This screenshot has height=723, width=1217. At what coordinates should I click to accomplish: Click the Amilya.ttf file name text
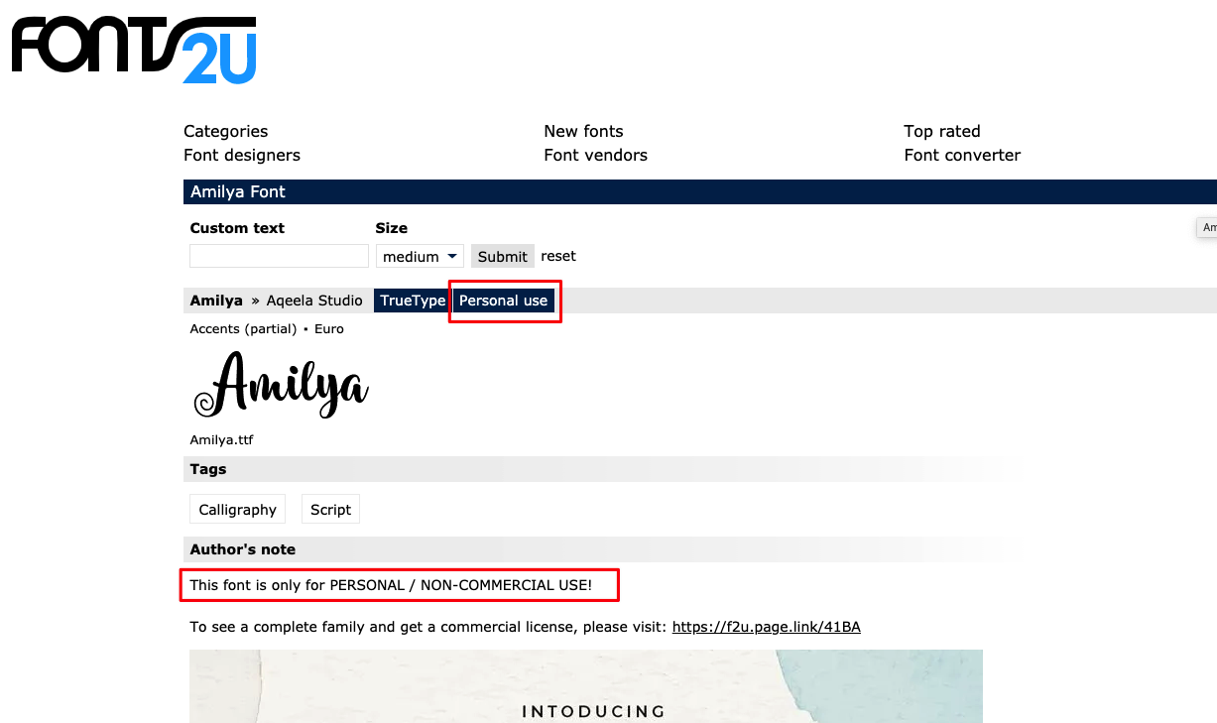coord(222,439)
